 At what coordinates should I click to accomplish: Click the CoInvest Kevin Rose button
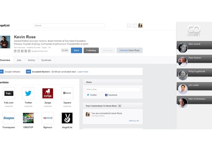pos(130,50)
